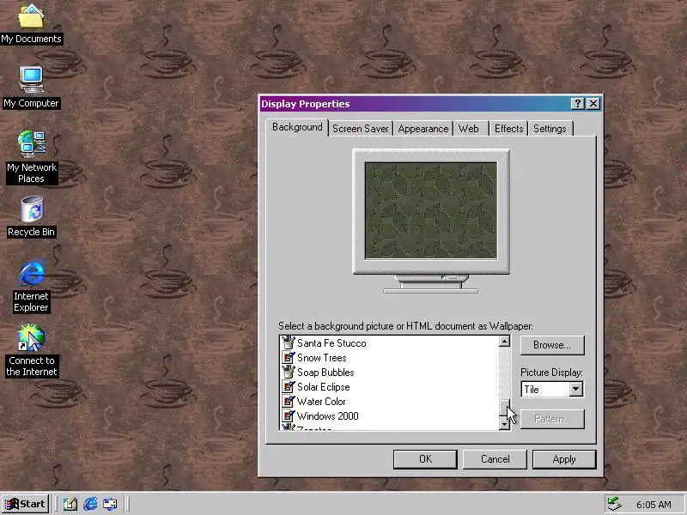Click the Soap Bubbles wallpaper icon
687x515 pixels.
click(x=288, y=373)
